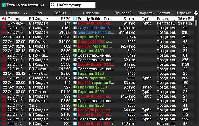This screenshot has width=199, height=126.
Task: Click the $12 тыс. prize pool cell
Action: click(128, 124)
